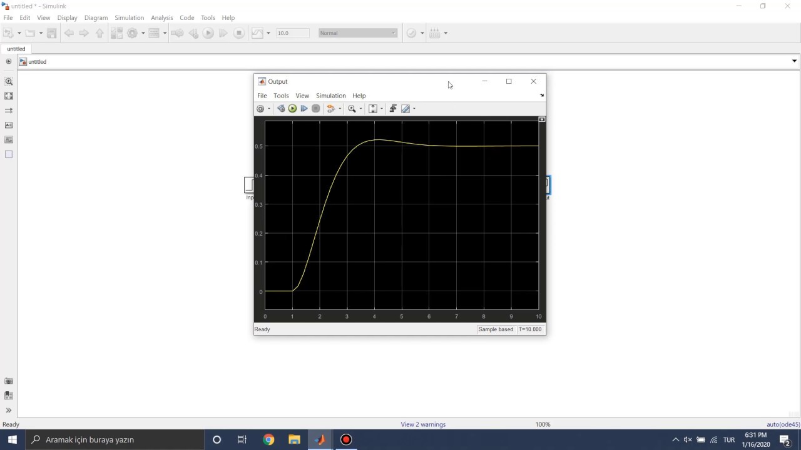Open Google Chrome from the taskbar

[268, 440]
